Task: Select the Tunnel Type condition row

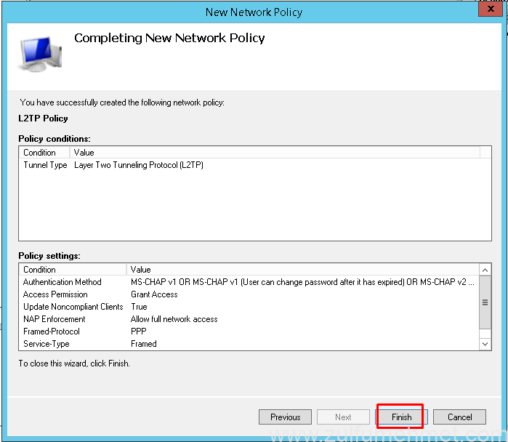Action: [249, 165]
